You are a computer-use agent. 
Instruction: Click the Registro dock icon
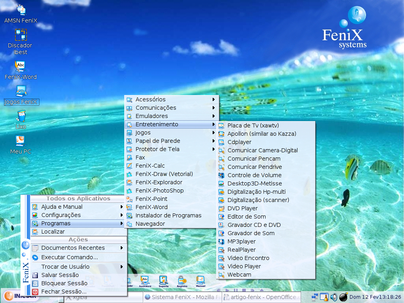[x=182, y=281]
